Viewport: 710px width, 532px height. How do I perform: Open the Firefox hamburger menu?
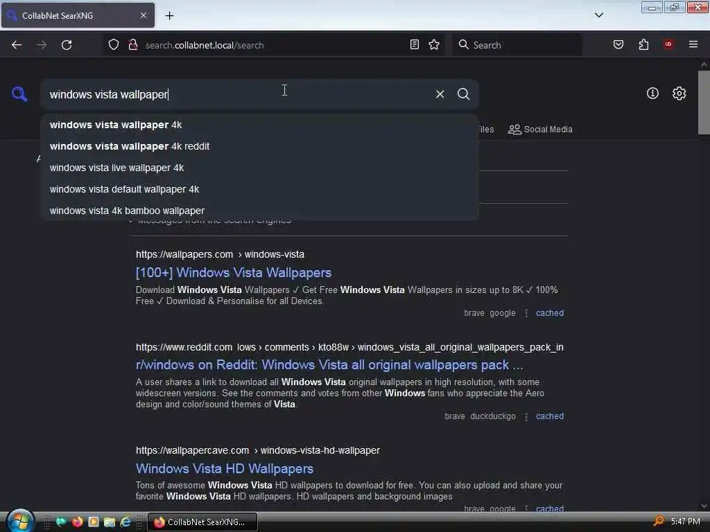[x=693, y=44]
